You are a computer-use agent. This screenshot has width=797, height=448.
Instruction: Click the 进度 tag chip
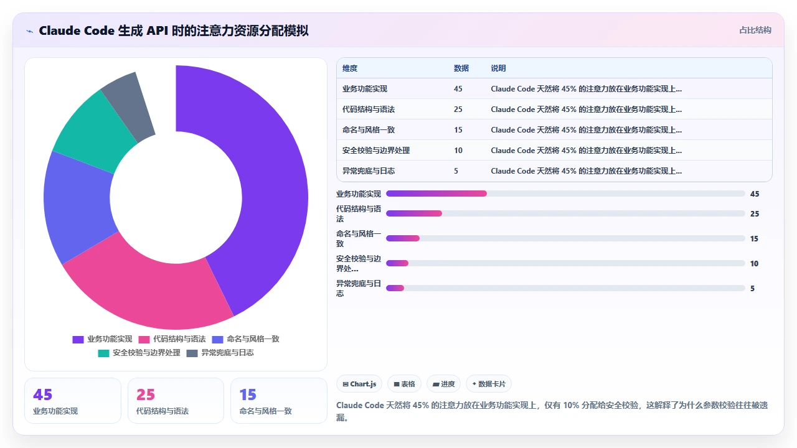tap(443, 384)
